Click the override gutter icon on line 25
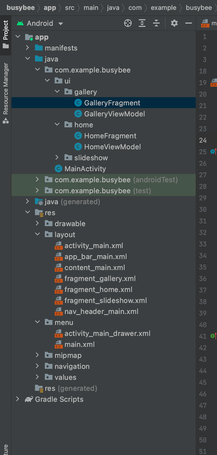Screen dimensions: 217x455 [x=213, y=151]
